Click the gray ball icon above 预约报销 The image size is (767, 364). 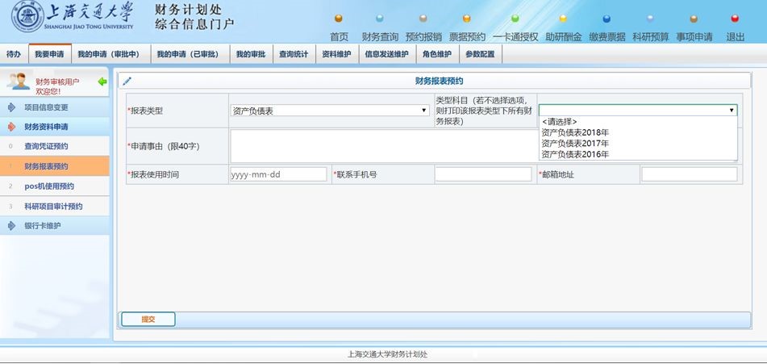423,19
